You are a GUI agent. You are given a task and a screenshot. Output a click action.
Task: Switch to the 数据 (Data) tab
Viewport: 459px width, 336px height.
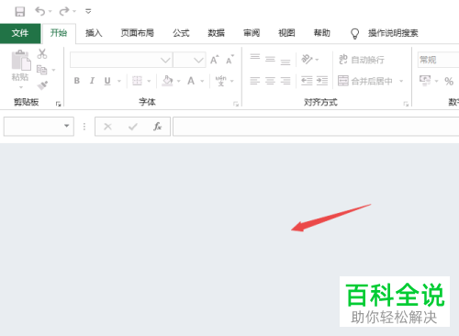(217, 33)
